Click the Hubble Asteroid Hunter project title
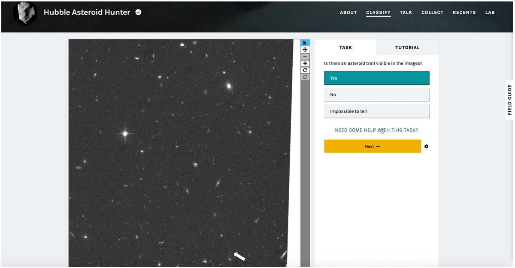The height and width of the screenshot is (268, 515). click(x=87, y=12)
